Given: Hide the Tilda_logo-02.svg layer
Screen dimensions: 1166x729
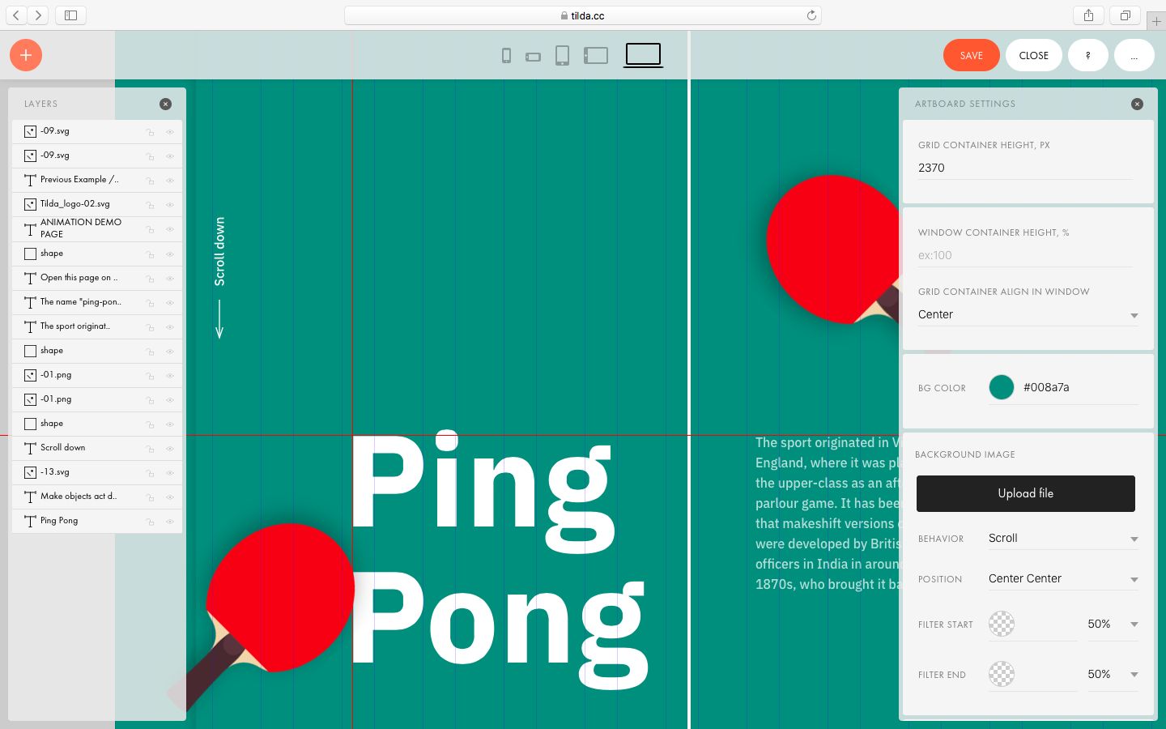Looking at the screenshot, I should point(170,205).
